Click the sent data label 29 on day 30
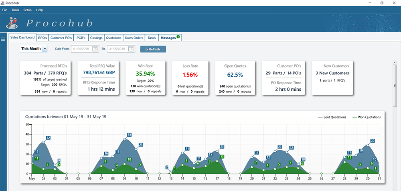This screenshot has height=191, width=401. pos(373,141)
